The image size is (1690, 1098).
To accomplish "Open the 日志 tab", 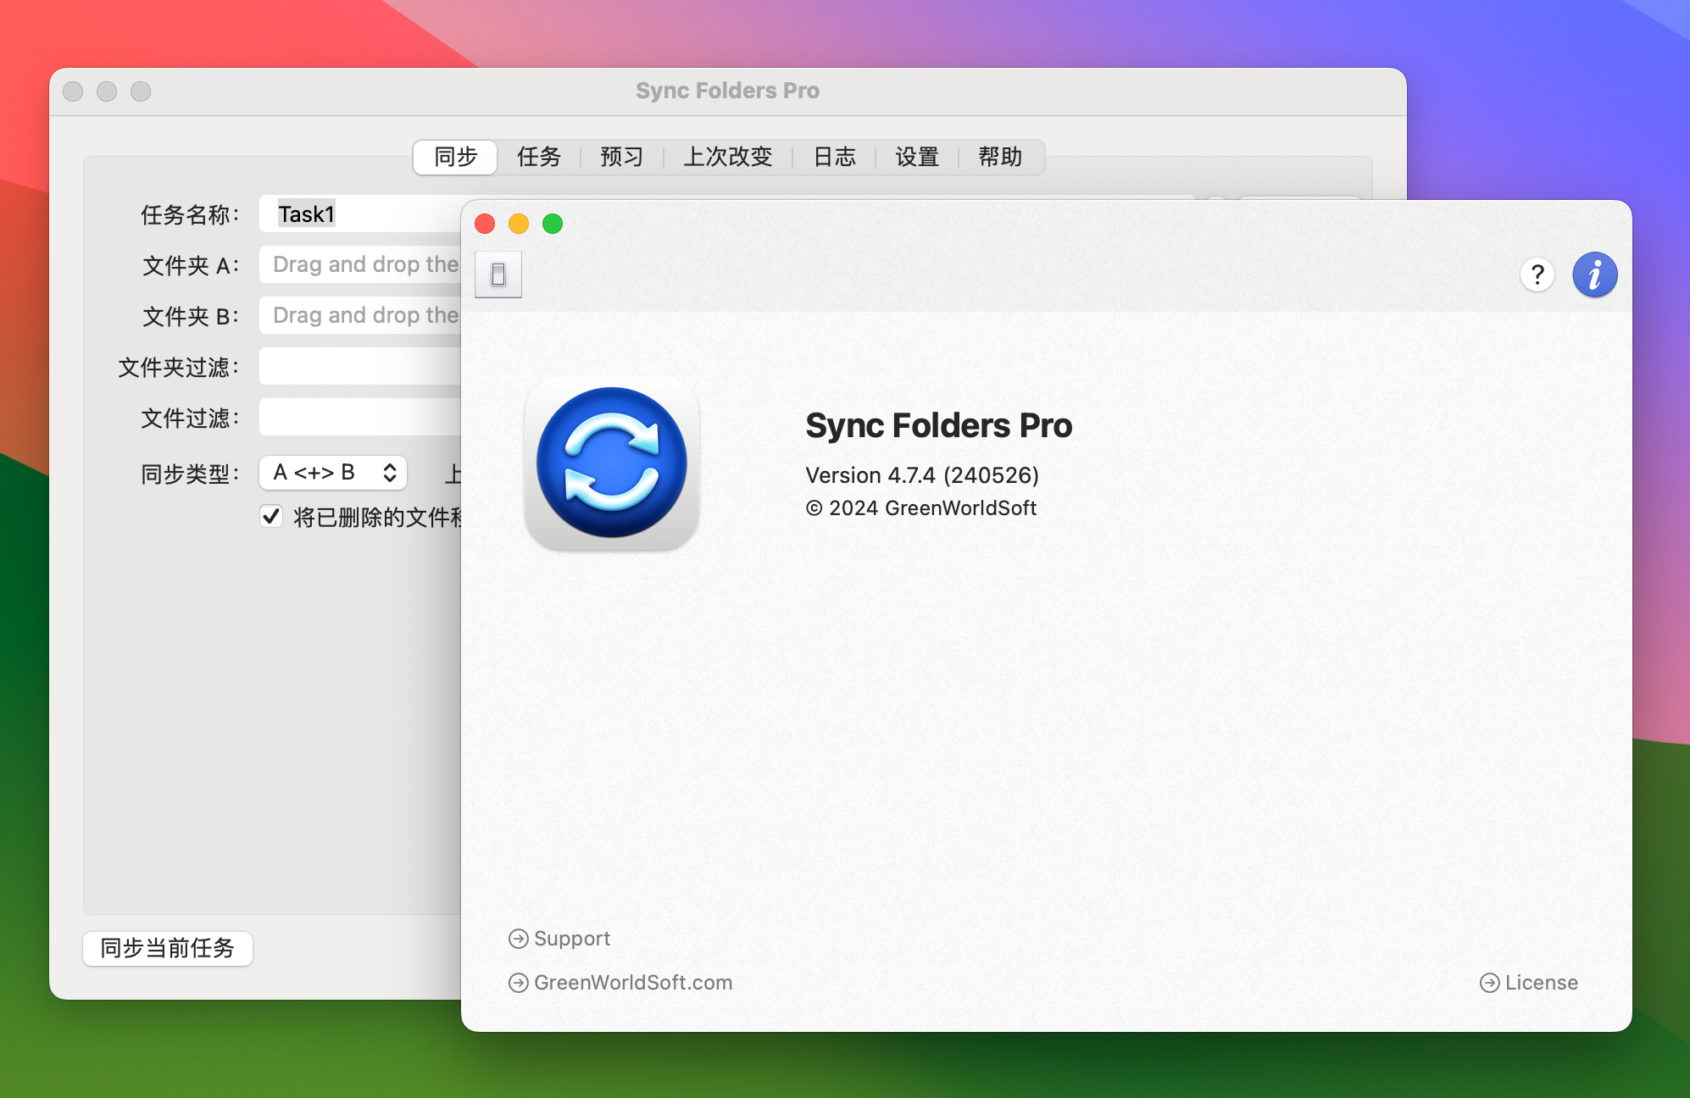I will coord(834,157).
